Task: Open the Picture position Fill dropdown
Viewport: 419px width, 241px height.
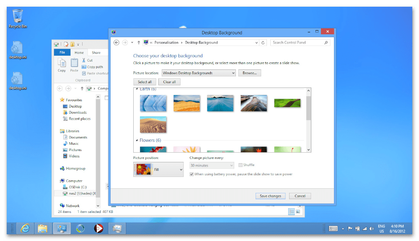Action: pos(158,169)
